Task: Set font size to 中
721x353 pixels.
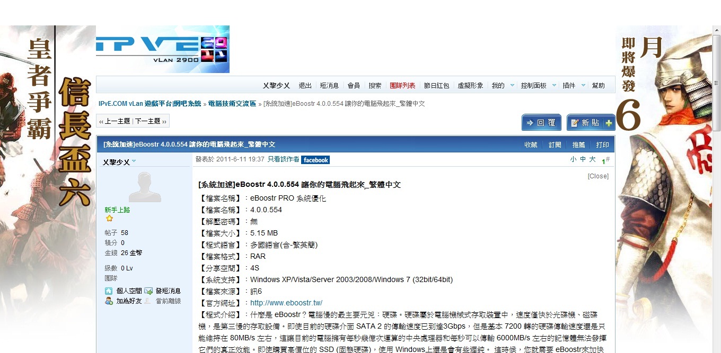Action: (x=583, y=159)
